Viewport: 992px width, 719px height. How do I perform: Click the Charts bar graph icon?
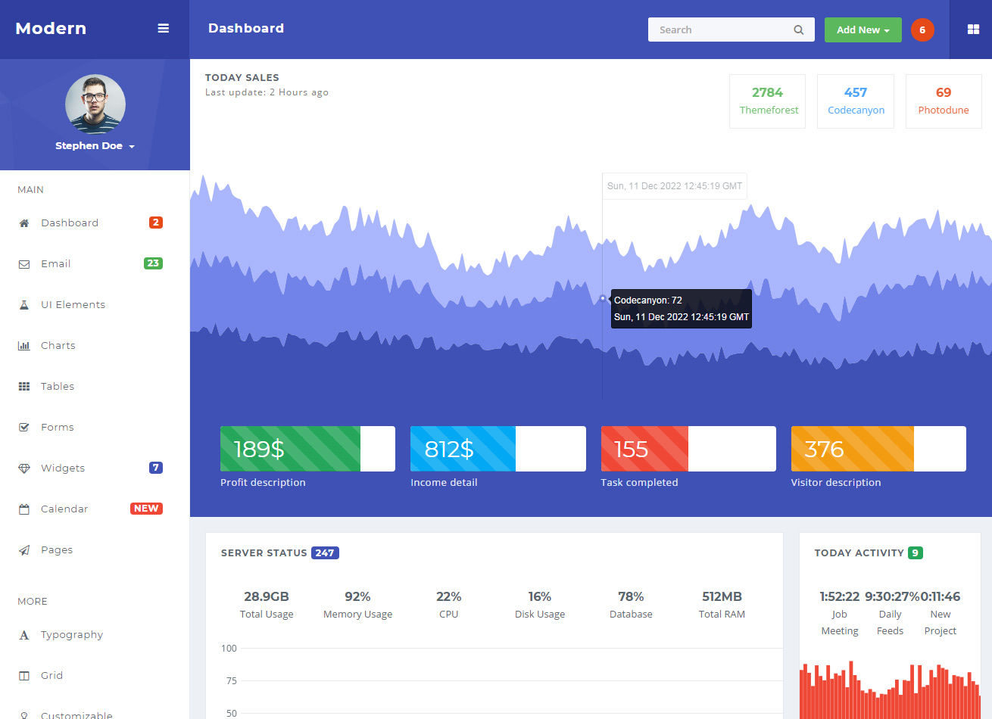24,346
